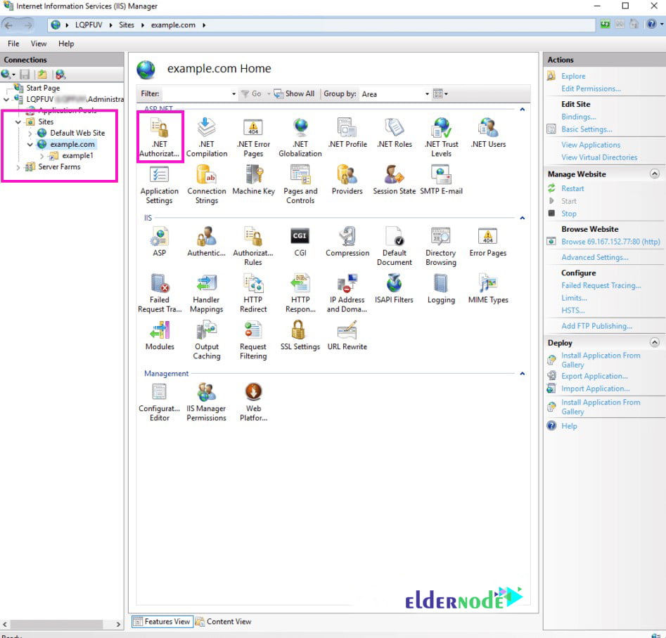Open Connection Strings feature
The image size is (666, 638).
point(207,184)
